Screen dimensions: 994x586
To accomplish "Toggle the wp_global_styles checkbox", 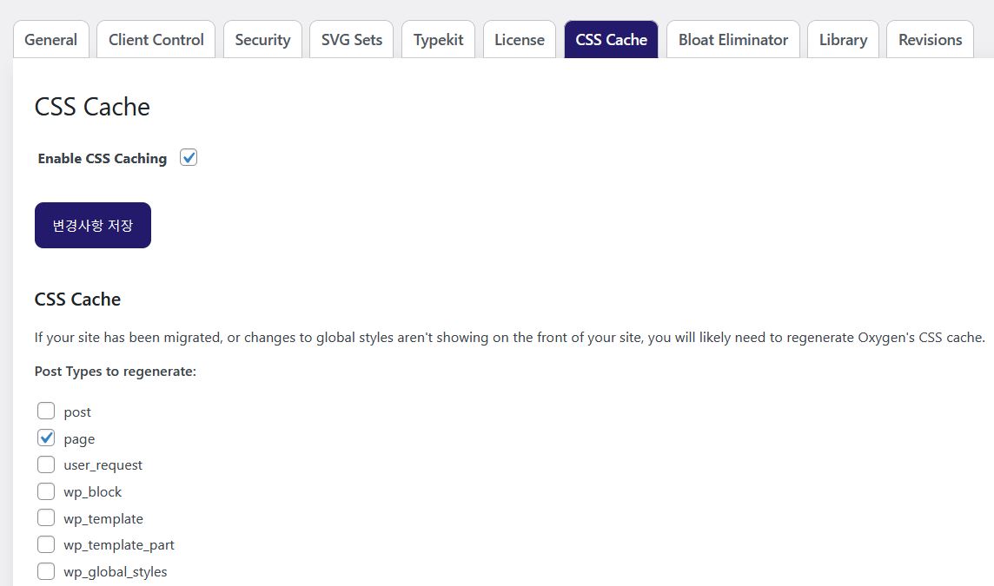I will [x=46, y=571].
